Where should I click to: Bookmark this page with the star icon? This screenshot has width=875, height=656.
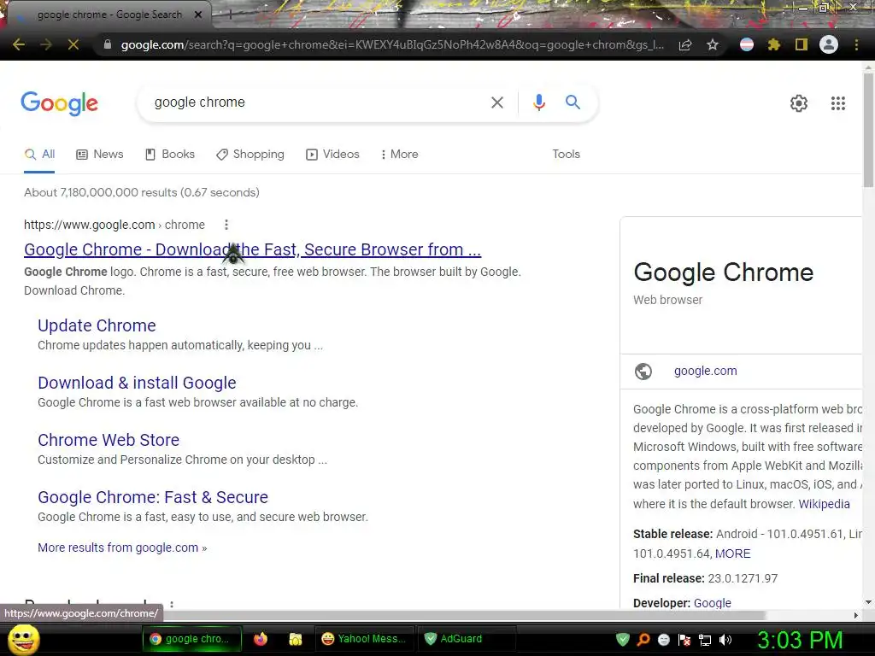713,44
